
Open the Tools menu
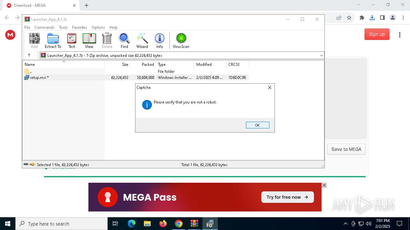tap(63, 27)
